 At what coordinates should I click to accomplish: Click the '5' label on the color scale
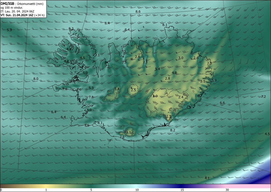click(x=91, y=190)
